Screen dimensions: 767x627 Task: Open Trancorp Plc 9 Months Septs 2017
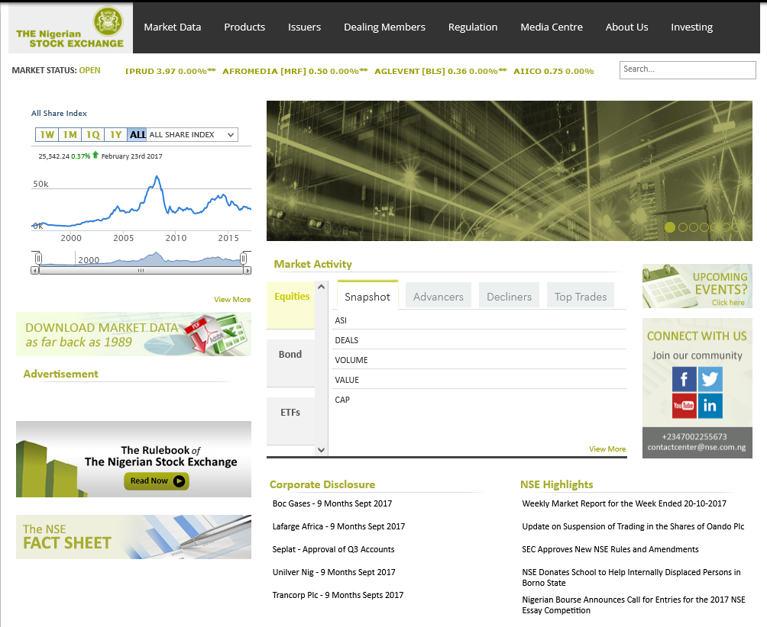[338, 595]
